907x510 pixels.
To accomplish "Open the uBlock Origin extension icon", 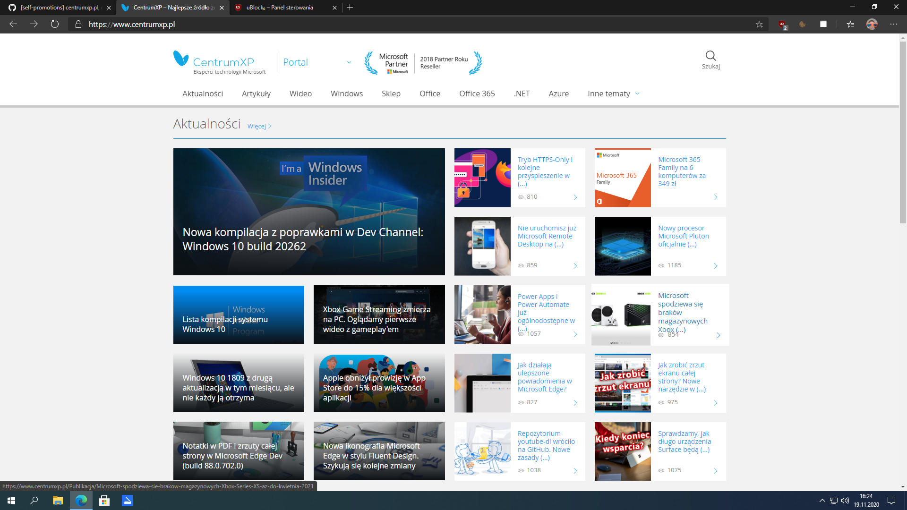I will (782, 24).
